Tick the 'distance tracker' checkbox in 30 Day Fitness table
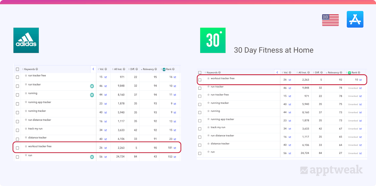Viewport: 376px width, 186px height. click(x=200, y=145)
